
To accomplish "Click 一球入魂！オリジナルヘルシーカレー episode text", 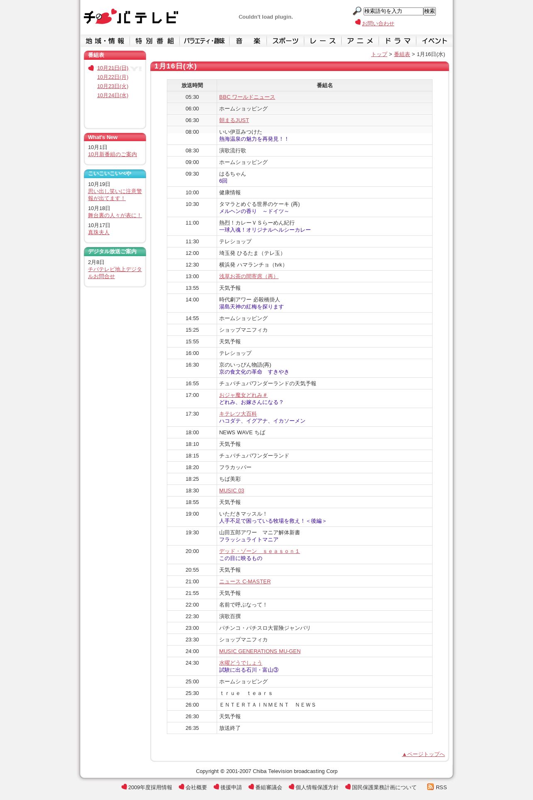I will [265, 230].
